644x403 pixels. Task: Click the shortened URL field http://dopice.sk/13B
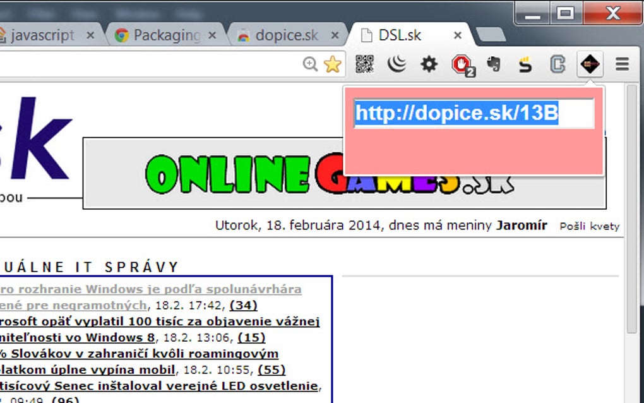(474, 113)
